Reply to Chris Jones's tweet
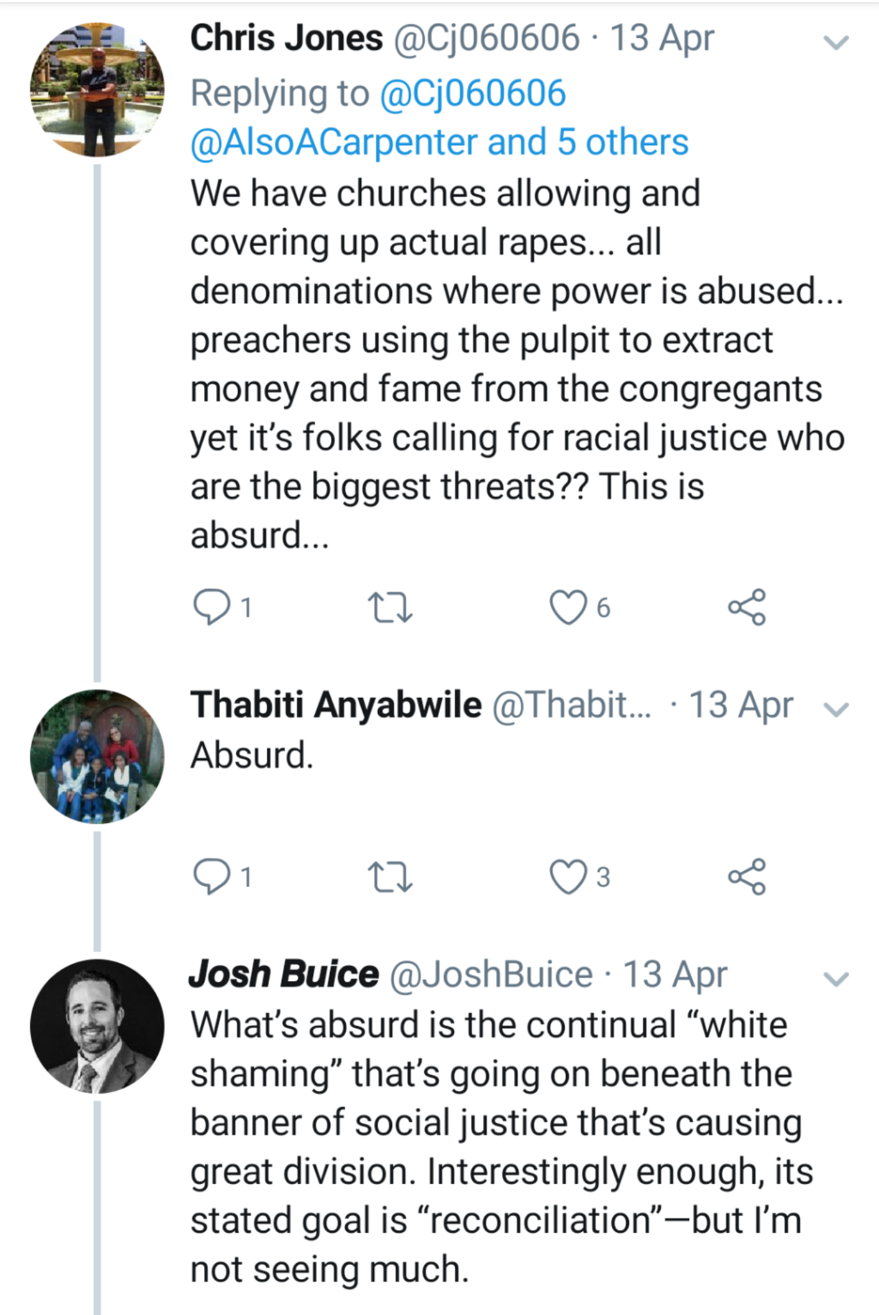Image resolution: width=879 pixels, height=1315 pixels. (x=212, y=607)
